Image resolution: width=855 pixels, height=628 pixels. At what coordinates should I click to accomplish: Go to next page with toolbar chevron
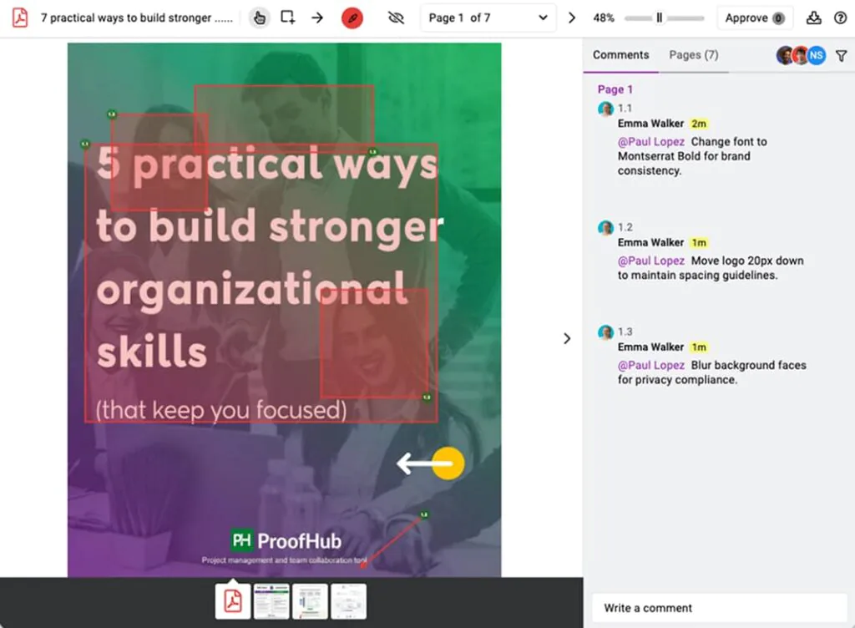(572, 18)
